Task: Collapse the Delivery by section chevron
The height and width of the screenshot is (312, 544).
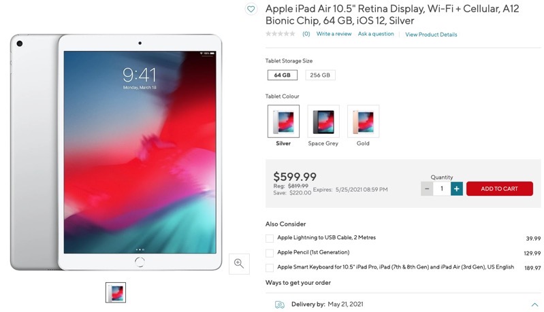Action: coord(534,305)
